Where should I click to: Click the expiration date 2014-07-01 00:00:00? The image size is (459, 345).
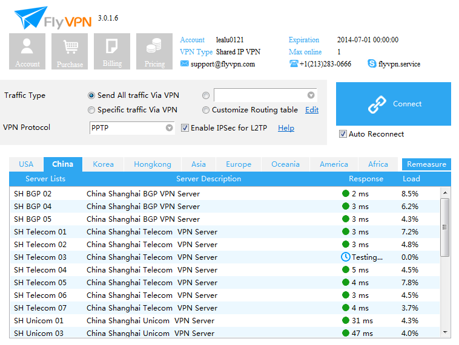(x=368, y=40)
